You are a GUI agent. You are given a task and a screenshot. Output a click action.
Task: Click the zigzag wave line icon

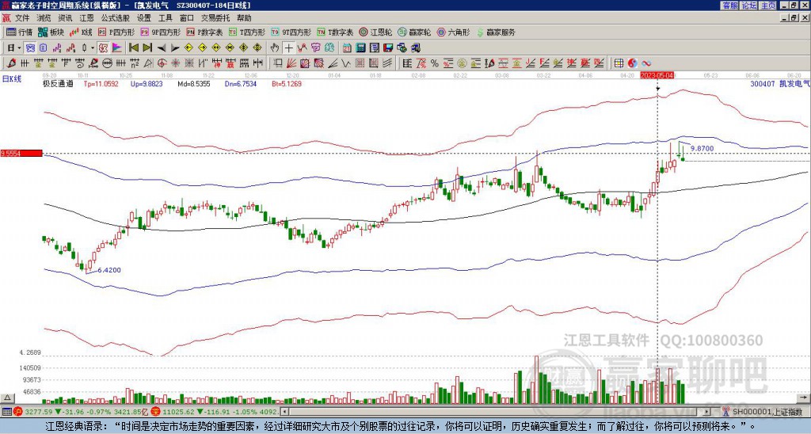(302, 48)
